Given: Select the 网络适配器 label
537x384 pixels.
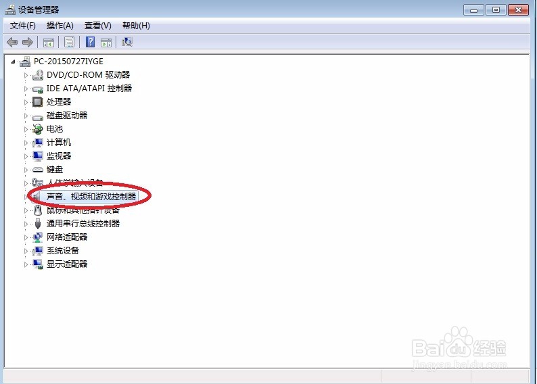Looking at the screenshot, I should tap(67, 237).
